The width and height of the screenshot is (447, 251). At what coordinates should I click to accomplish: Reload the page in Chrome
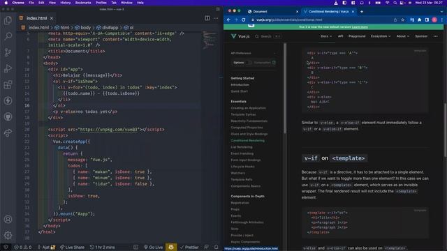[244, 20]
